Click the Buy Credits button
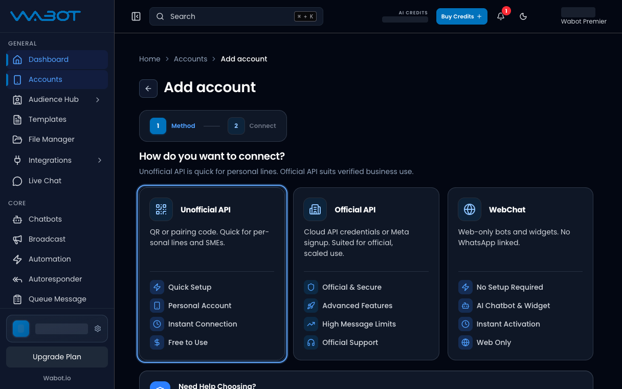 (462, 16)
